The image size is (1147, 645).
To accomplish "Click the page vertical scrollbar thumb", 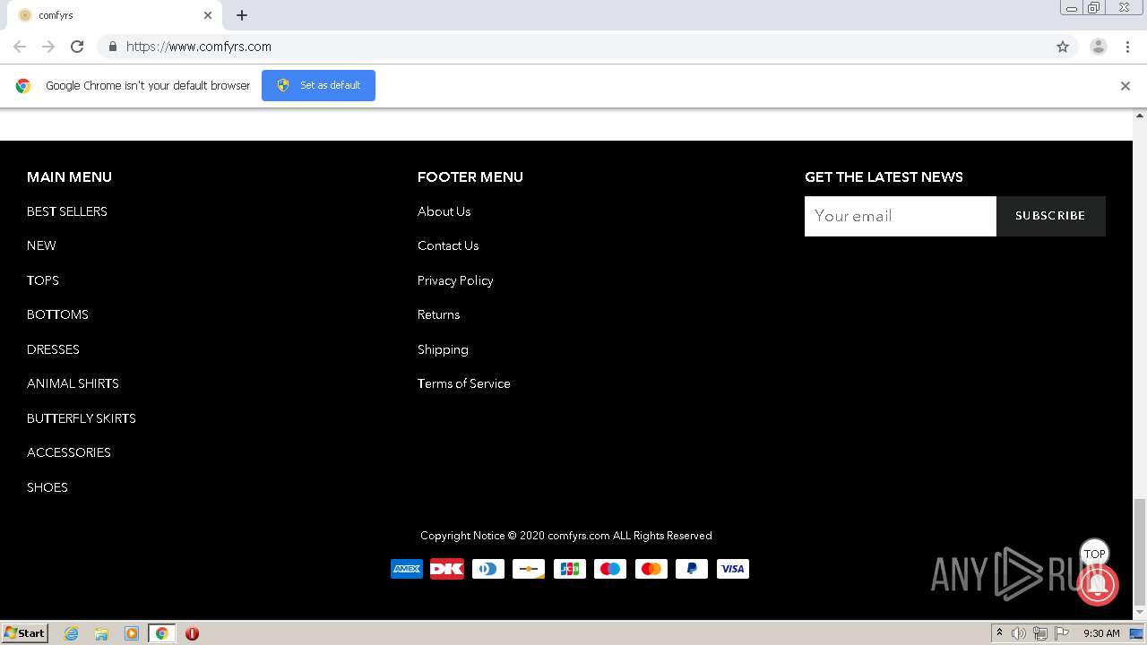I will tap(1140, 552).
